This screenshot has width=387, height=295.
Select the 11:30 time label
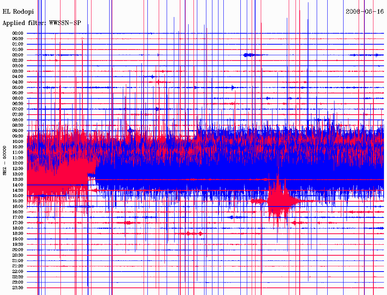coord(18,158)
